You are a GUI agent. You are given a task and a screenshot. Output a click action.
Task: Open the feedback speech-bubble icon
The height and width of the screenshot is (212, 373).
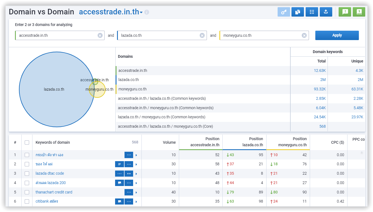pos(345,12)
